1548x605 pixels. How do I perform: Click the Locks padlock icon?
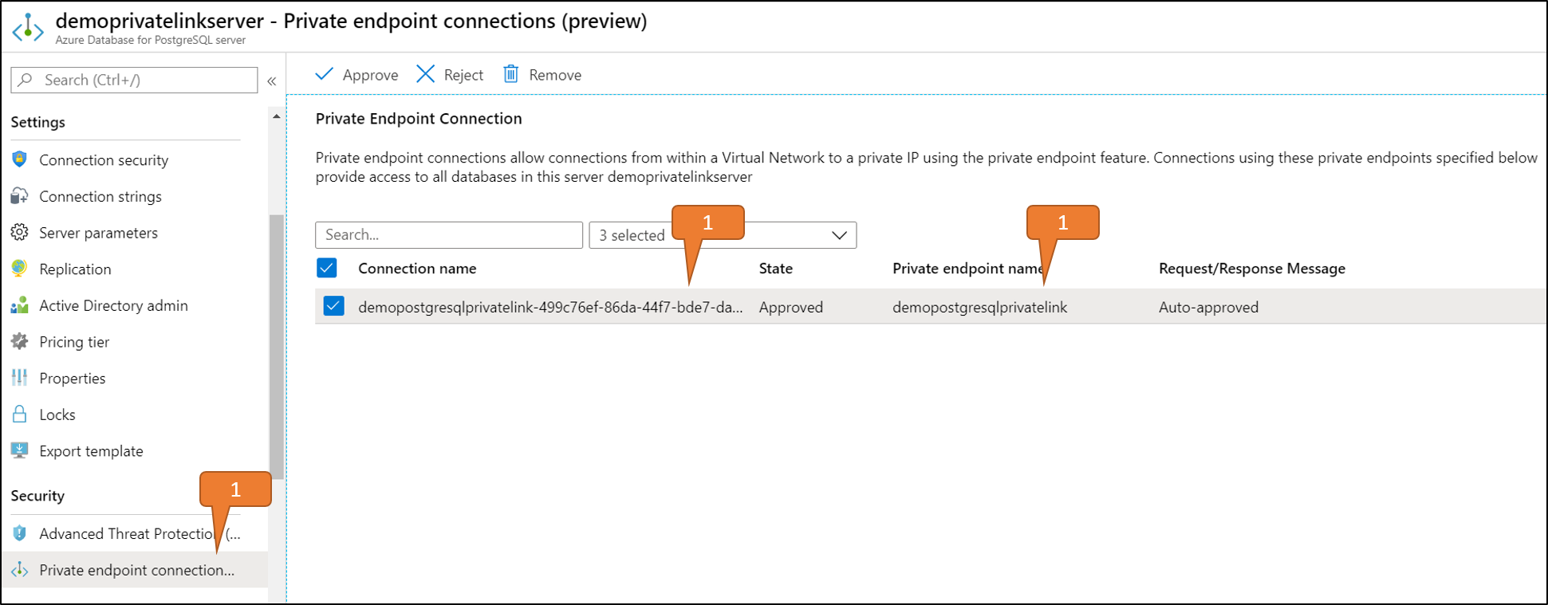(x=20, y=414)
